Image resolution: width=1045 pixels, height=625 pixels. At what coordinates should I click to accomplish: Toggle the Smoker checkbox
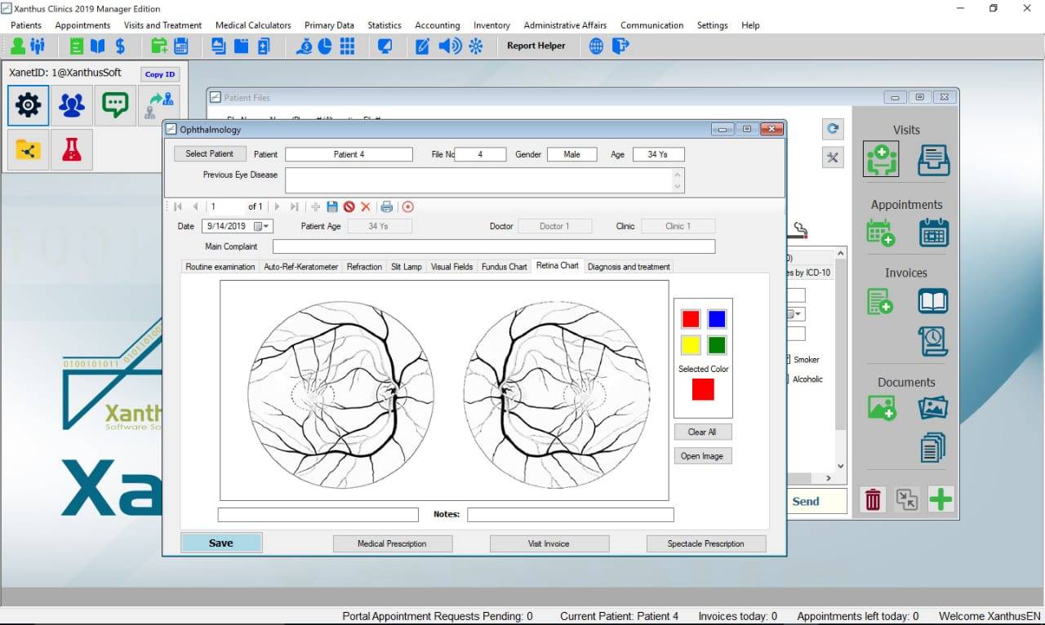point(789,360)
